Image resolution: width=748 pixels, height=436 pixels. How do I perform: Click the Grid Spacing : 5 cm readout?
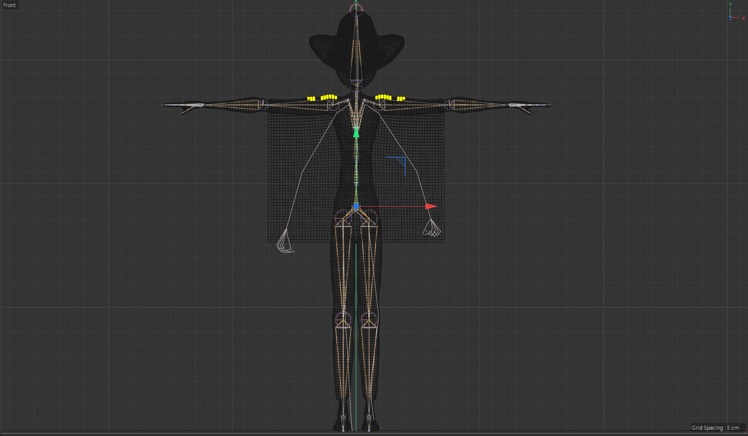tap(715, 428)
